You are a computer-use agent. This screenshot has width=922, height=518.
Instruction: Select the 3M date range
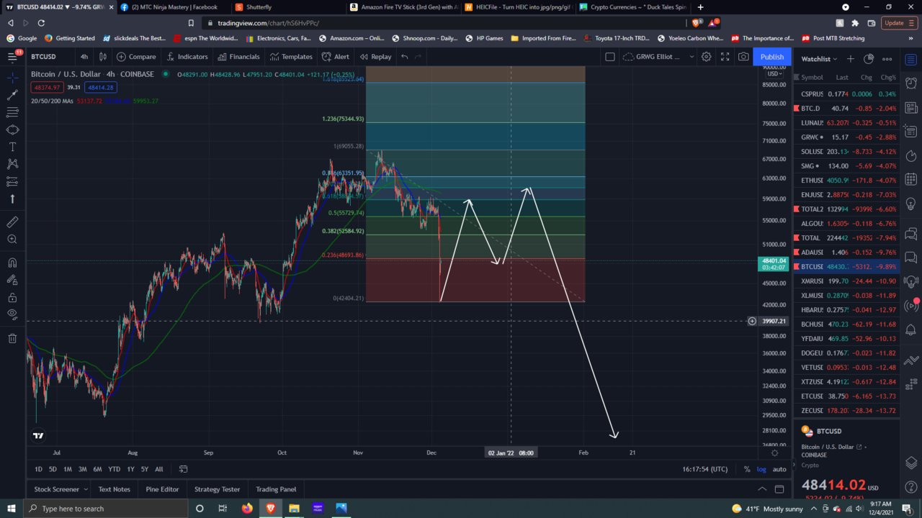coord(82,469)
